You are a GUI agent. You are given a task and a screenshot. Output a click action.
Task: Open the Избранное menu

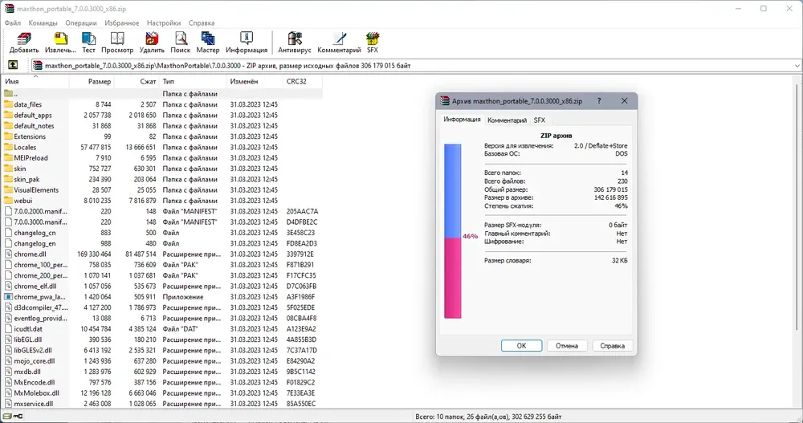(x=122, y=23)
